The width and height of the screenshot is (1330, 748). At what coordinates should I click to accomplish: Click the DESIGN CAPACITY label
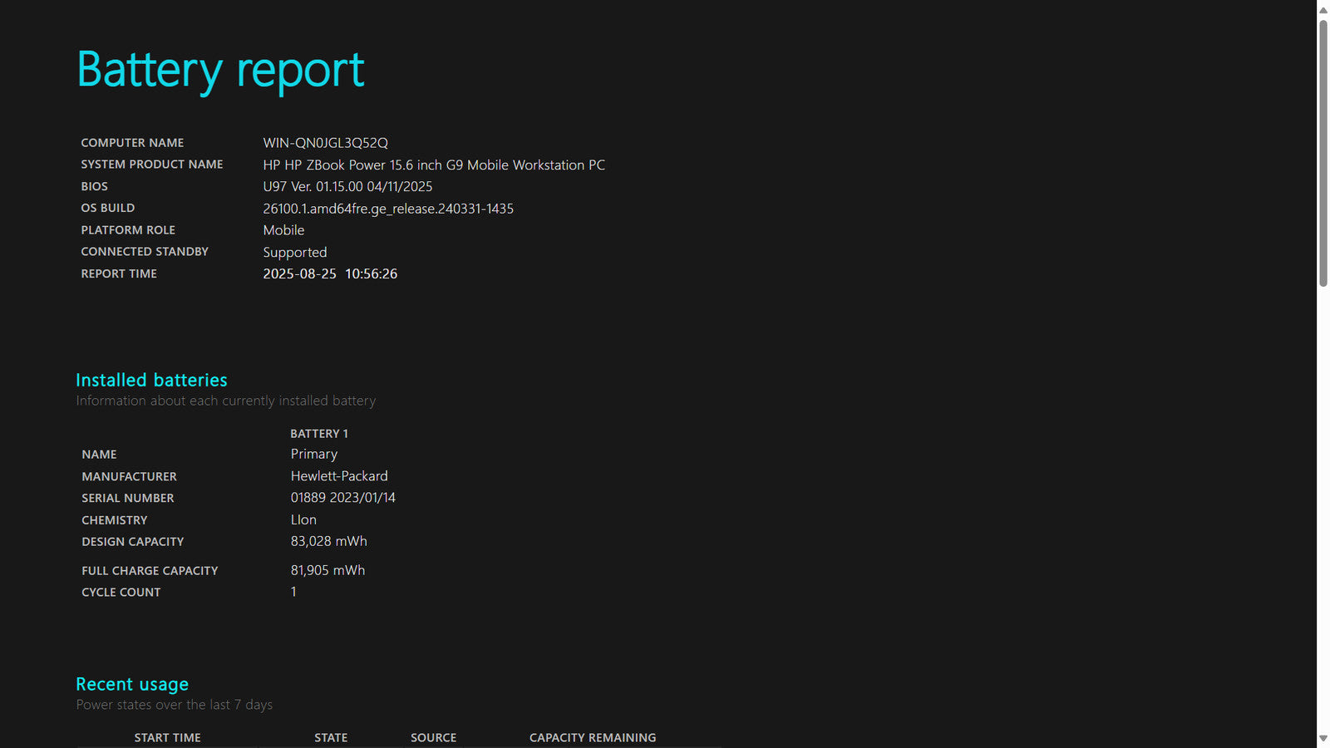click(x=133, y=542)
